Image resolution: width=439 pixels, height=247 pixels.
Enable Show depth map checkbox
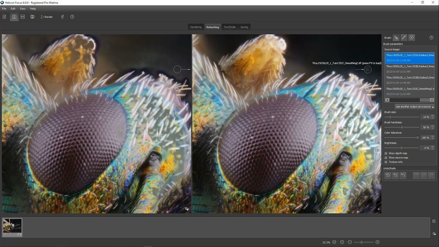(x=386, y=153)
